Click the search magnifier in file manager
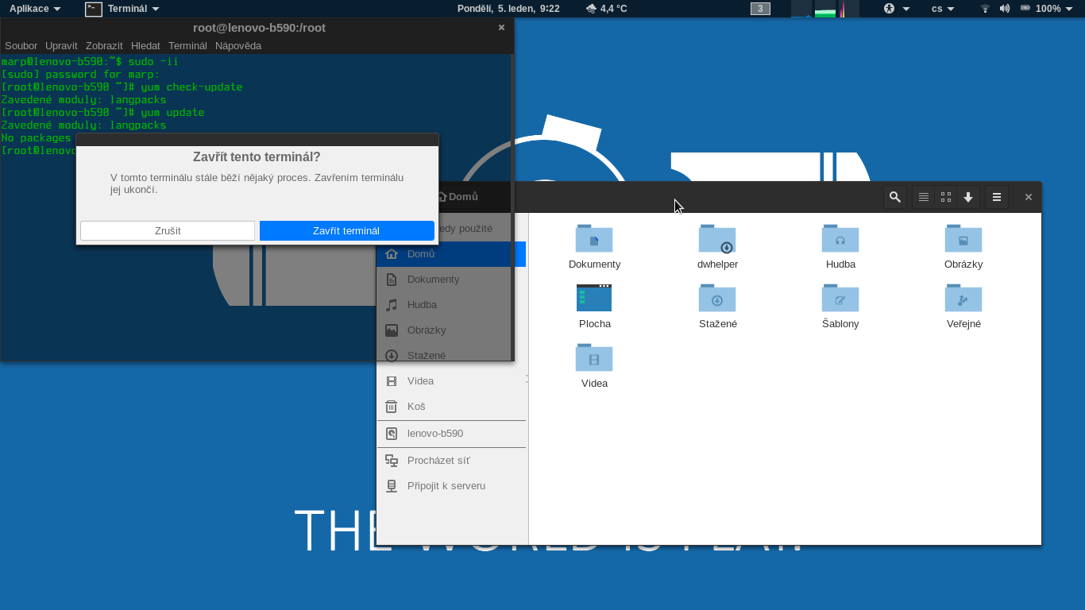Viewport: 1085px width, 610px height. [895, 197]
